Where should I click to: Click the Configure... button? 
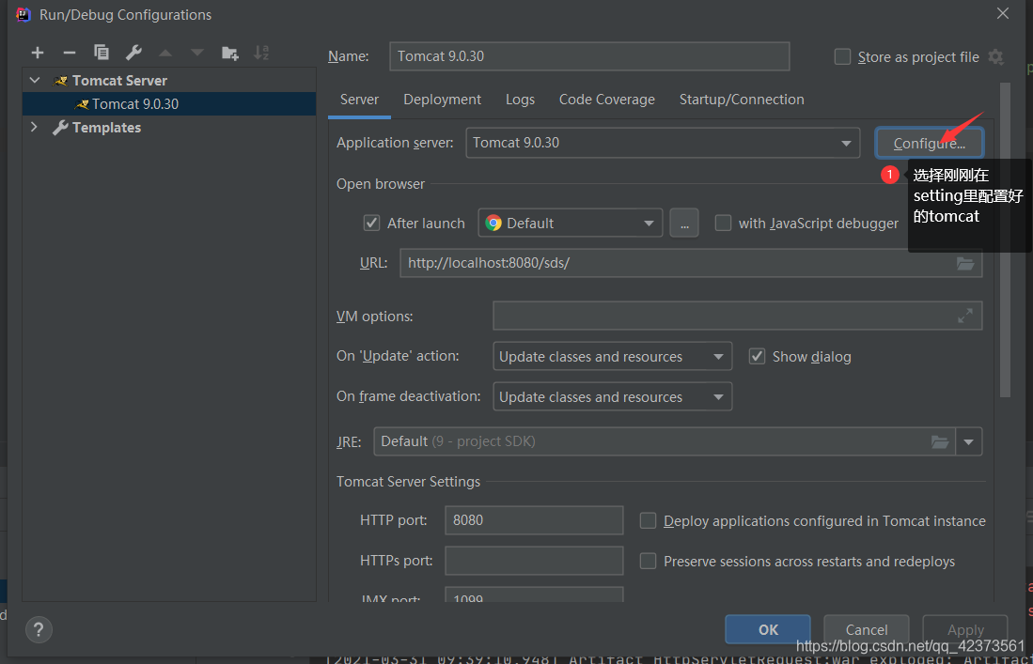(929, 144)
